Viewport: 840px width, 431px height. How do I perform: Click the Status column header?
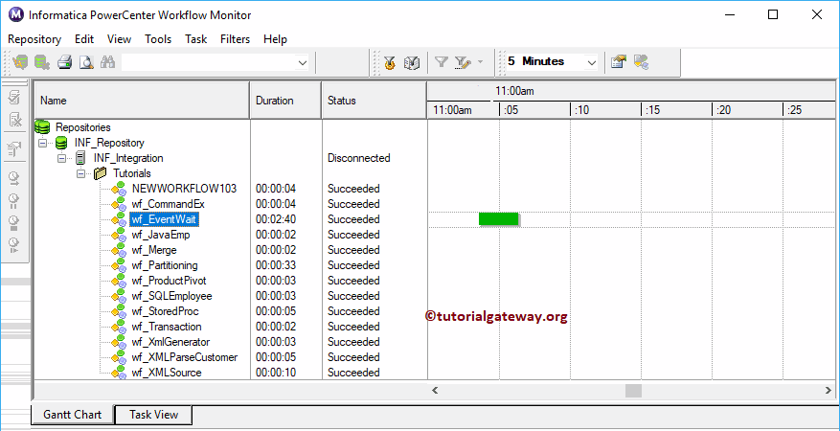[342, 100]
